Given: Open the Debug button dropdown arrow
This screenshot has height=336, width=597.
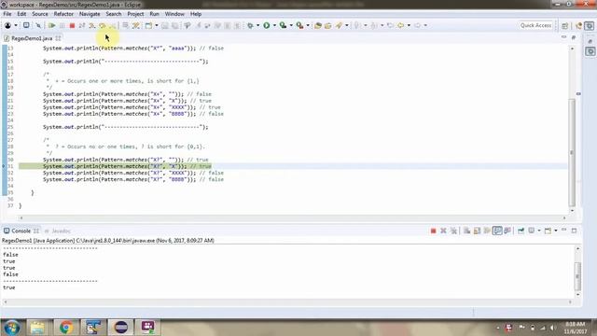Looking at the screenshot, I should click(257, 25).
